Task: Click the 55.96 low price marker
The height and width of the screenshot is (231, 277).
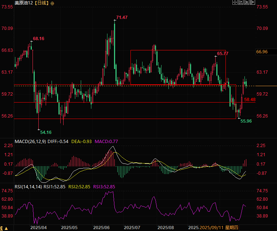Action: coord(246,121)
